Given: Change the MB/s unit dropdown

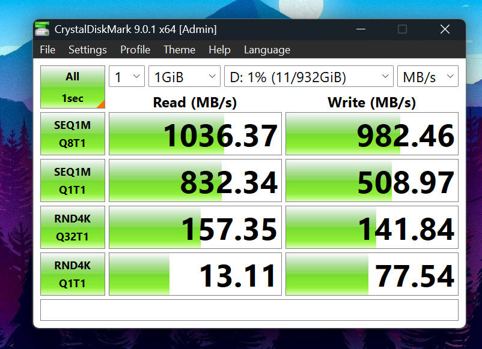Looking at the screenshot, I should tap(427, 77).
